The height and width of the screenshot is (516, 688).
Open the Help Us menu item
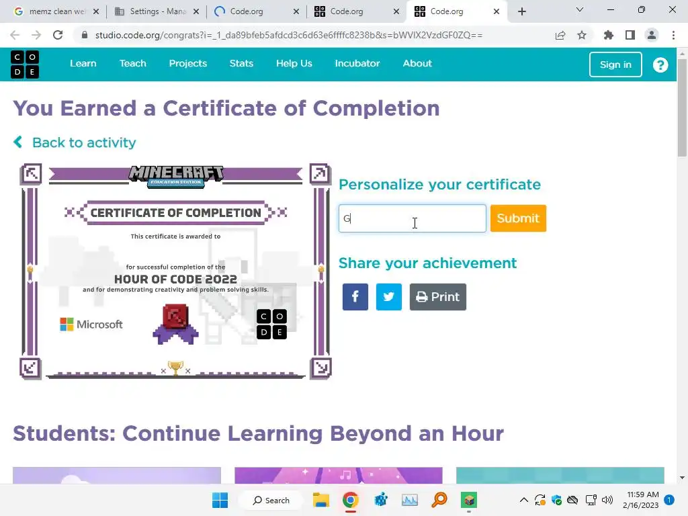(294, 64)
